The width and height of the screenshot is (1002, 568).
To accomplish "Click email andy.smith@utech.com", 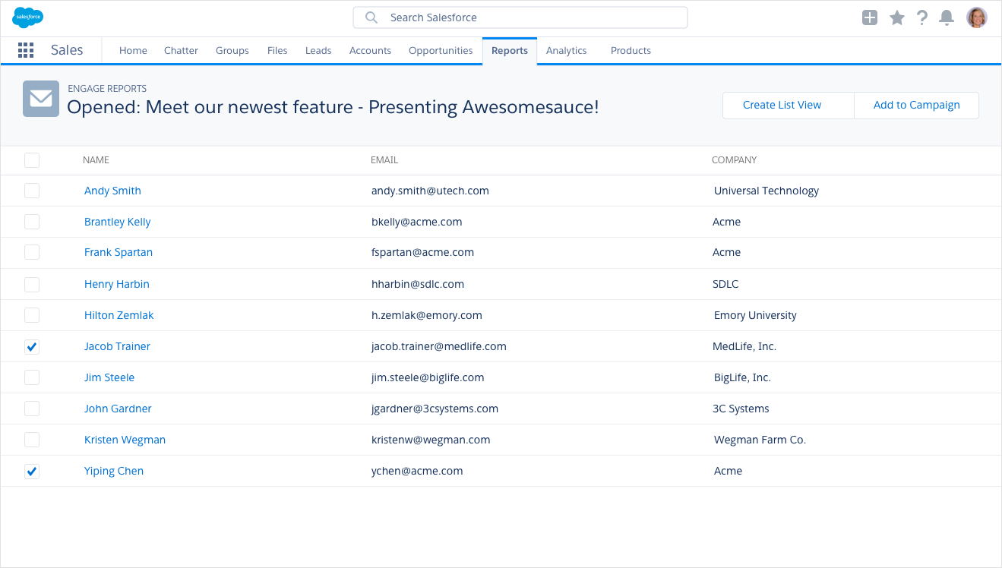I will (x=430, y=191).
